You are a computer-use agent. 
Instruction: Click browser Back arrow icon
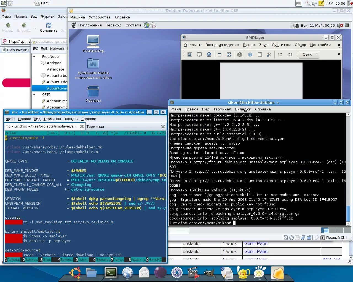[8, 25]
